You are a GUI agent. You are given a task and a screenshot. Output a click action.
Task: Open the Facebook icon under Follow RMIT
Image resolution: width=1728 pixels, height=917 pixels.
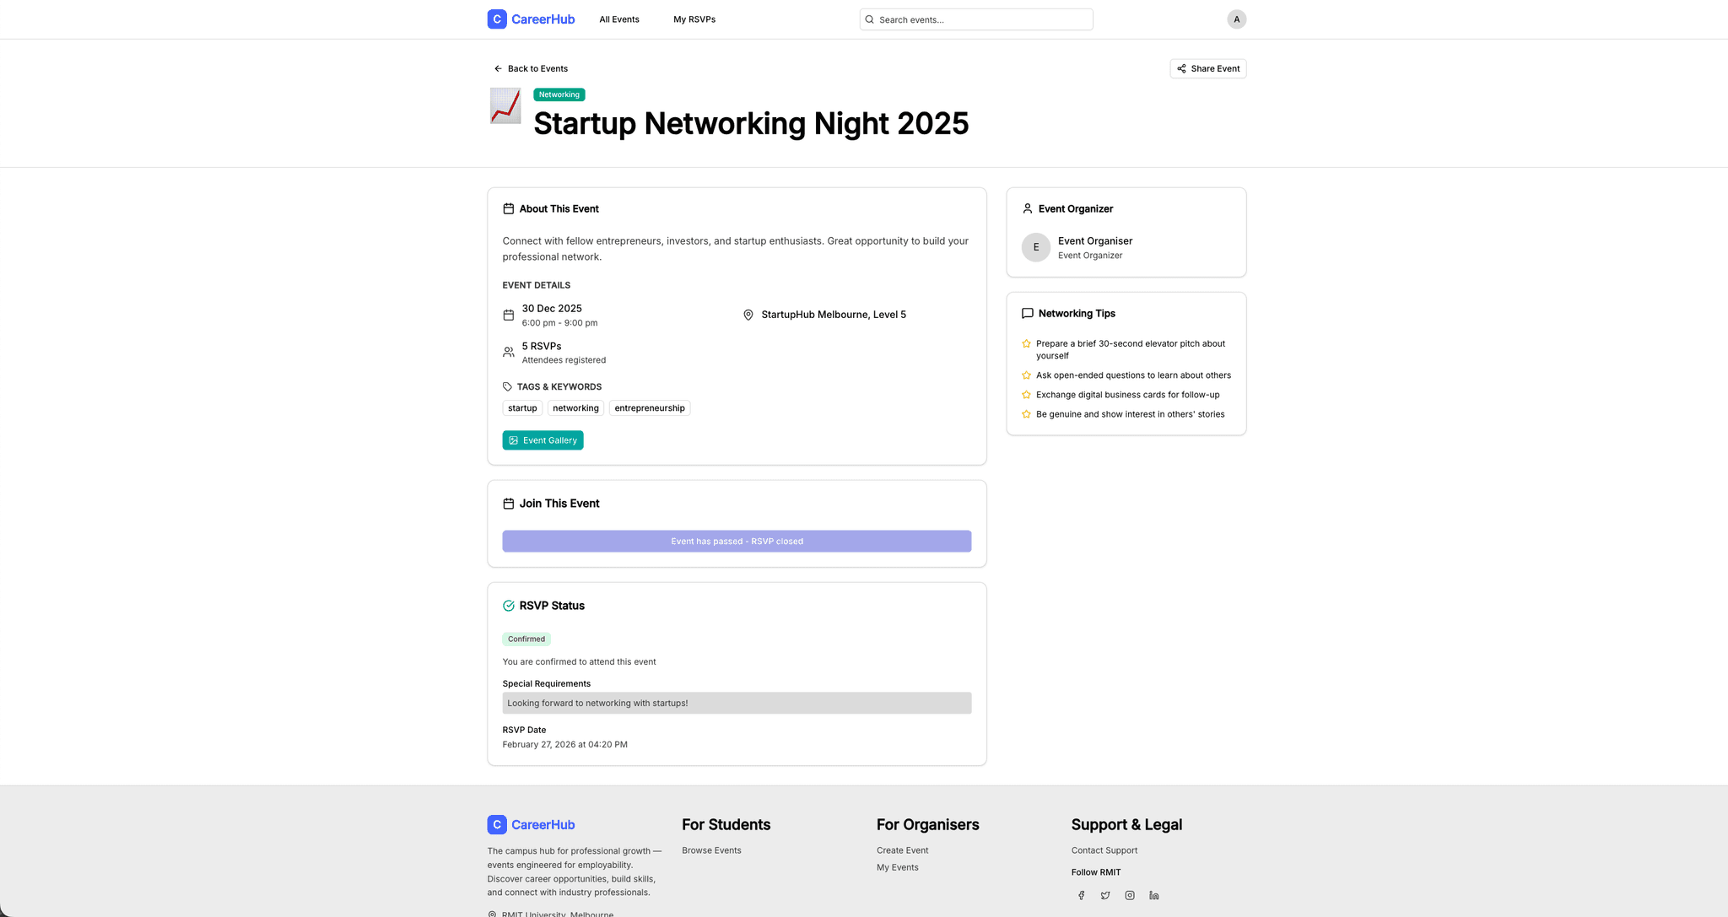(1081, 895)
